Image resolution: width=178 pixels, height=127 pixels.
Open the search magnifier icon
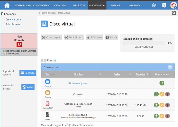[174, 13]
